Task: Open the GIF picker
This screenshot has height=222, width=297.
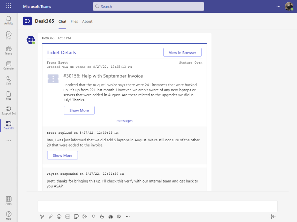Action: point(68,216)
